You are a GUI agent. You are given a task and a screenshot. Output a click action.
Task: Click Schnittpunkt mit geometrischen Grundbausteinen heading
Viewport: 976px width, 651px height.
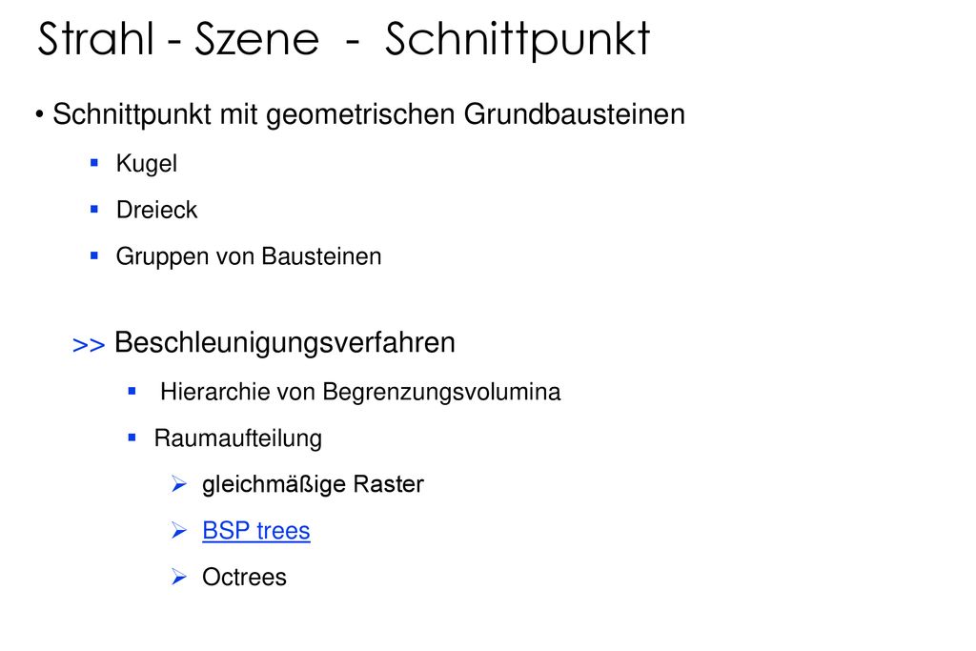coord(369,114)
